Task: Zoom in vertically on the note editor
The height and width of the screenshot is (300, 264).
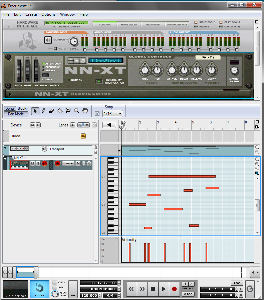Action: click(257, 159)
